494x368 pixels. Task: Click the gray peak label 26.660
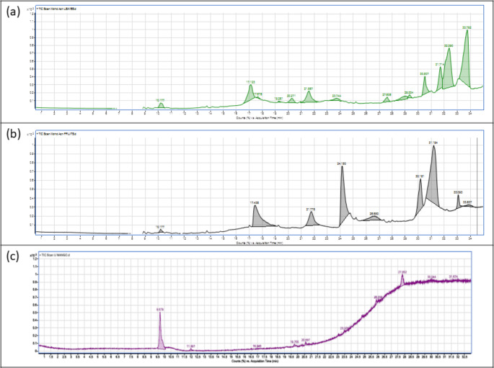[374, 214]
